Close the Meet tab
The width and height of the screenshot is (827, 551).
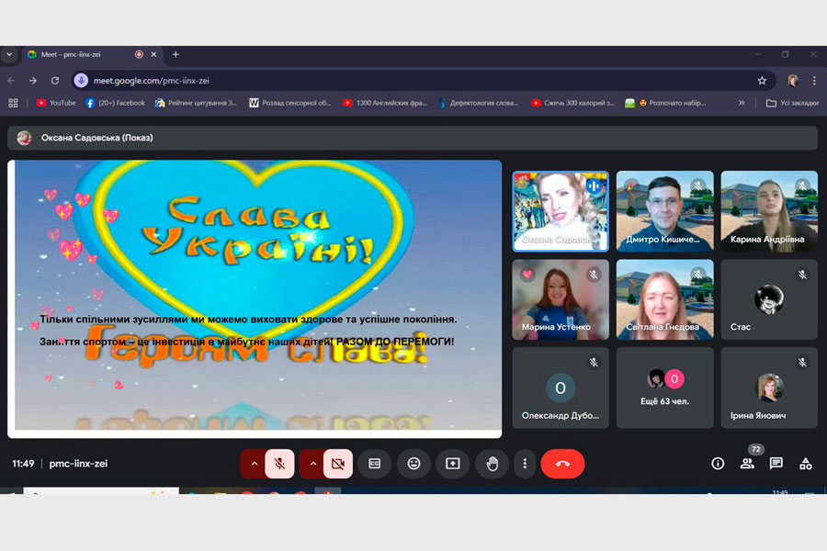[153, 54]
